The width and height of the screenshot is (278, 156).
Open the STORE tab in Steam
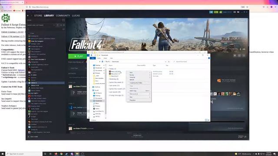(38, 16)
